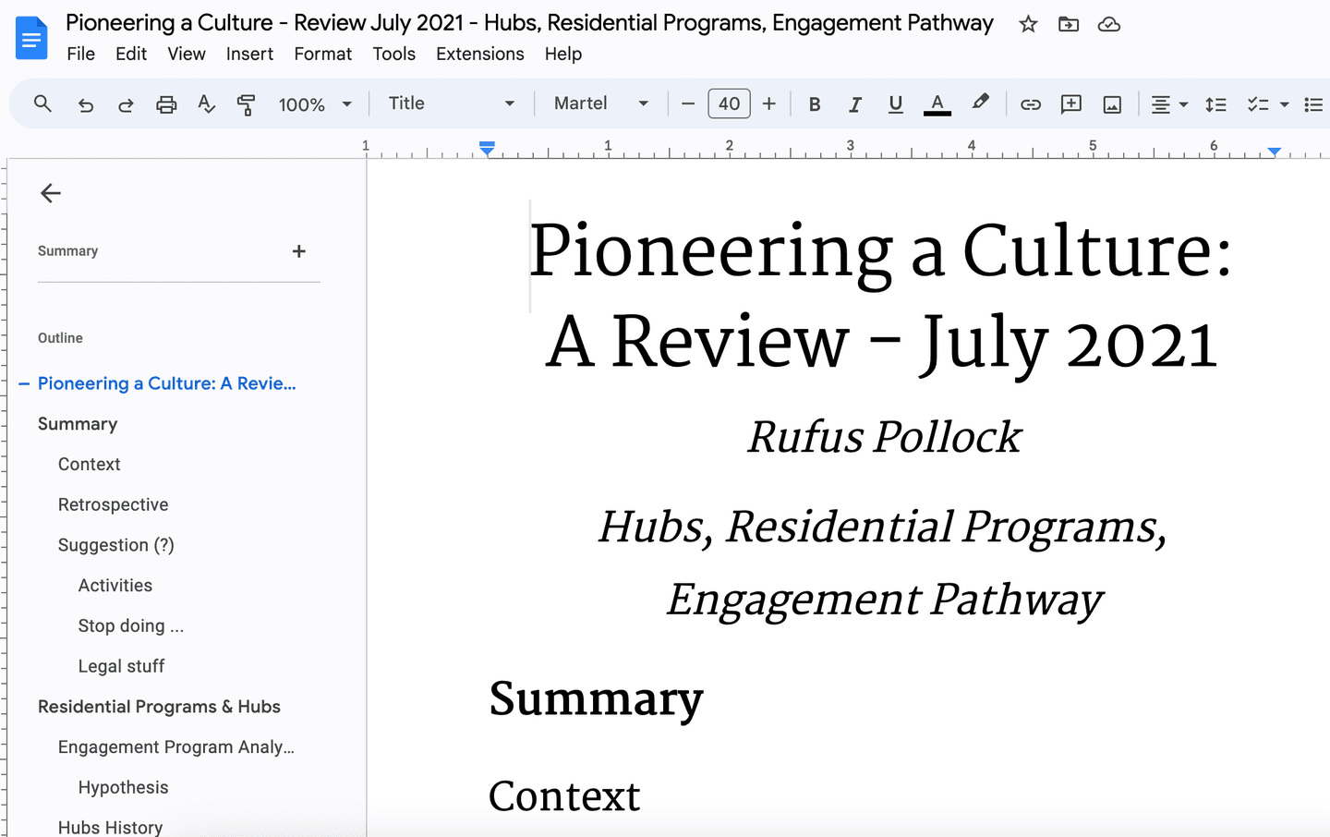Image resolution: width=1330 pixels, height=837 pixels.
Task: Open the zoom level dropdown
Action: 315,103
